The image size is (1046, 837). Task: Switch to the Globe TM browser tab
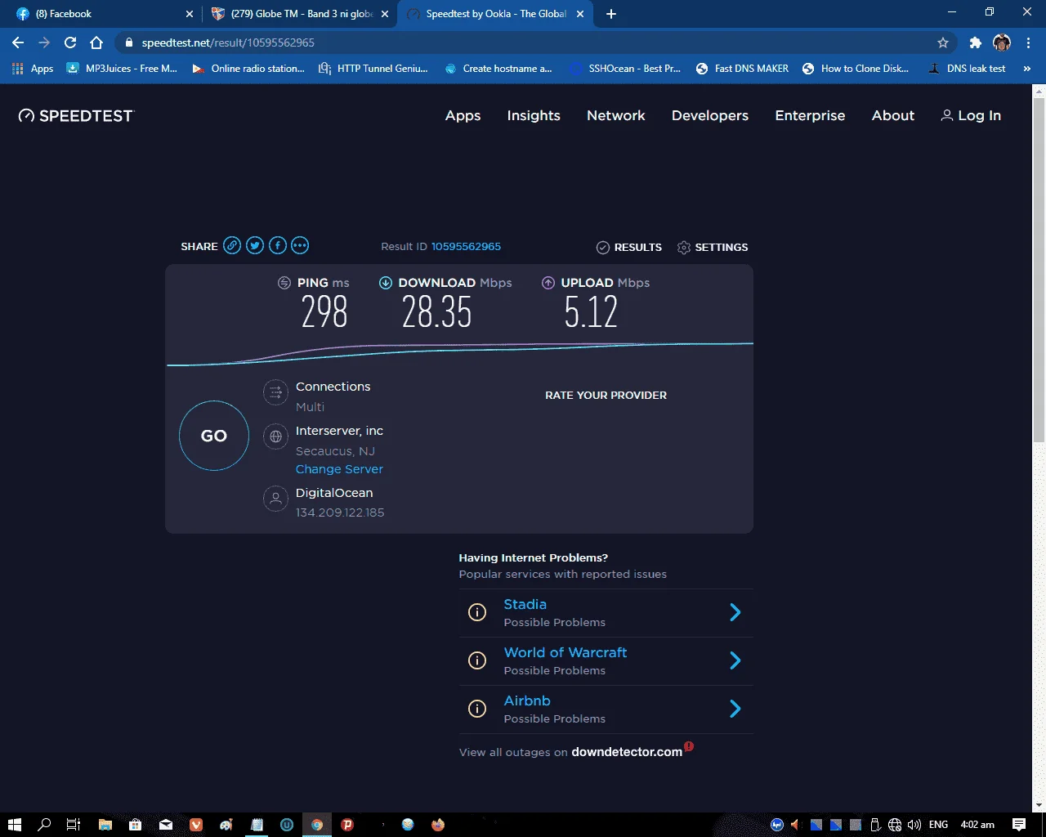pyautogui.click(x=299, y=14)
